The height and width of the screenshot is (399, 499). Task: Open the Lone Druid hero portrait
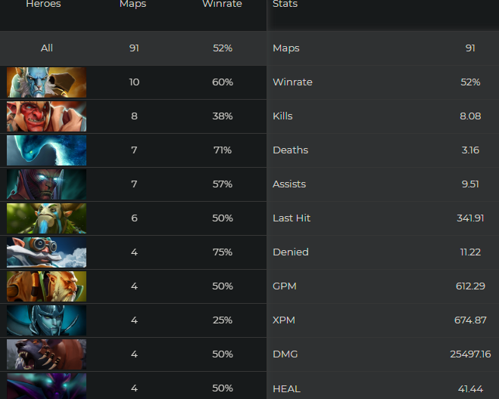coord(46,286)
